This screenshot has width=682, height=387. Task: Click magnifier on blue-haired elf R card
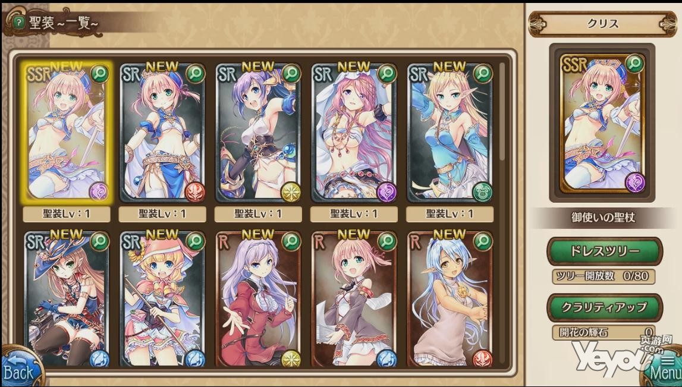pyautogui.click(x=483, y=240)
